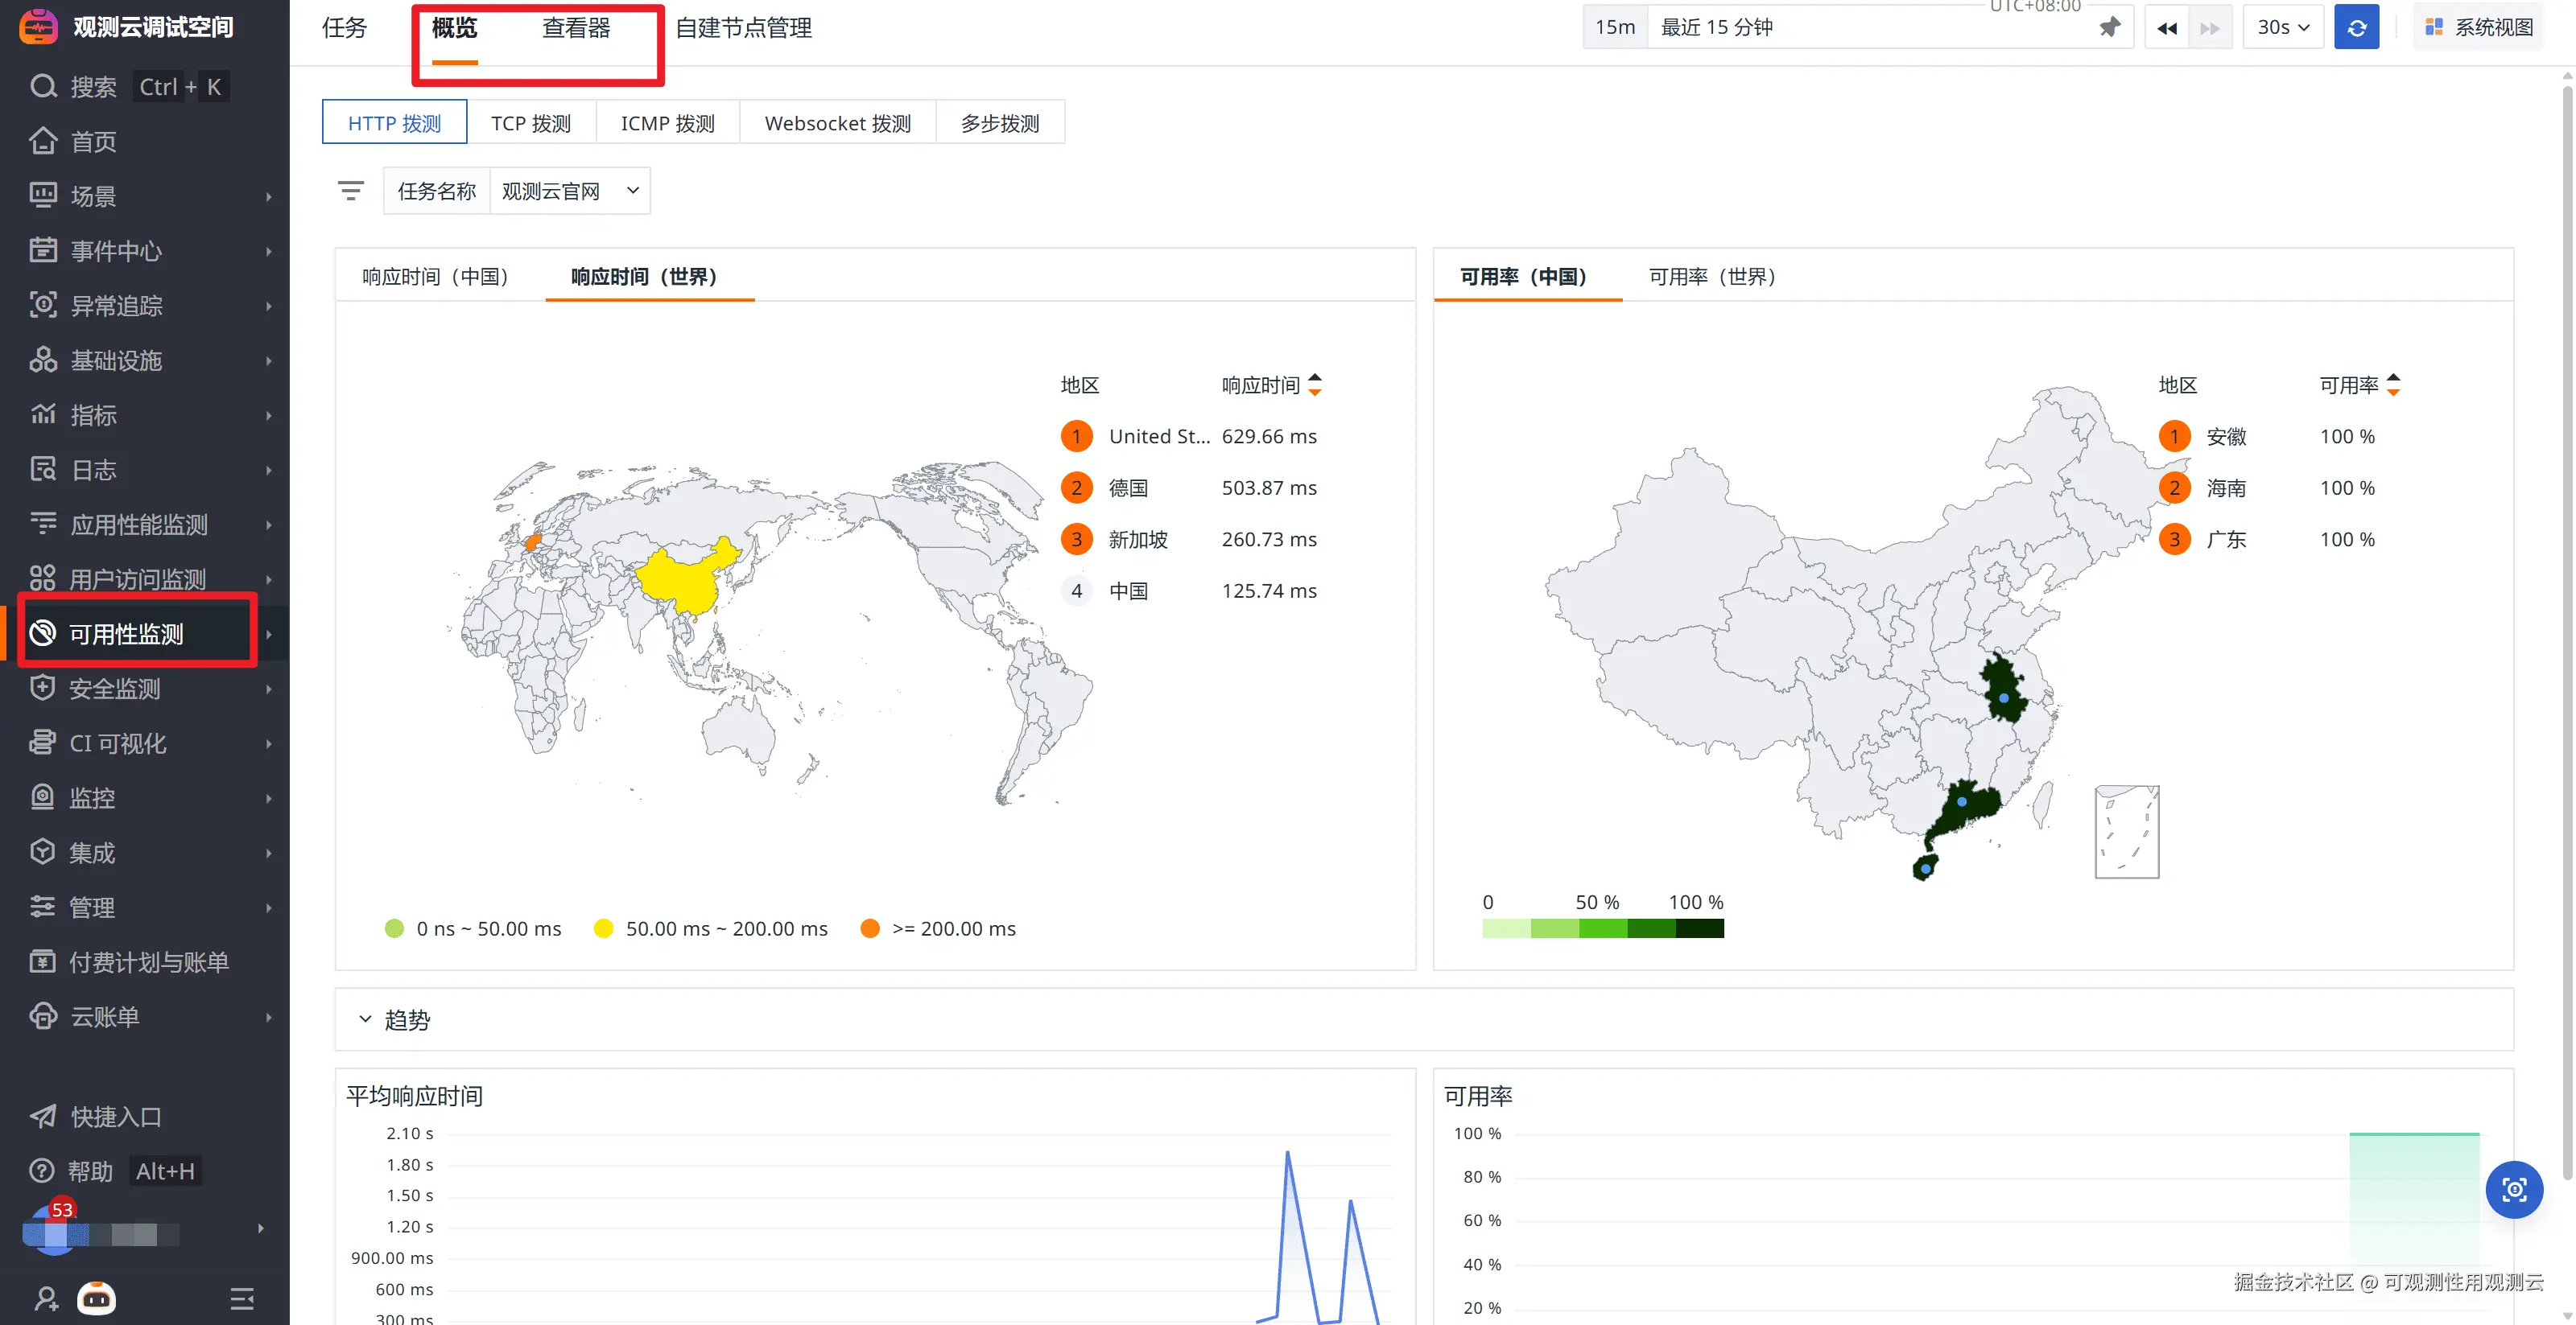This screenshot has width=2576, height=1325.
Task: Click the blue refresh icon button
Action: click(x=2356, y=27)
